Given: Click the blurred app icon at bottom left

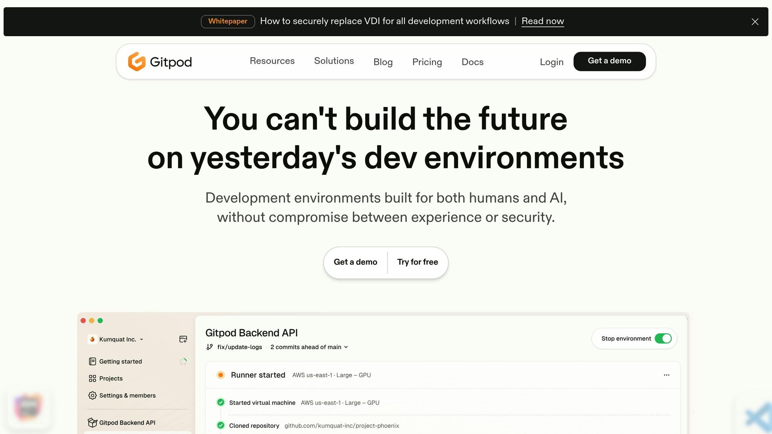Looking at the screenshot, I should coord(28,407).
